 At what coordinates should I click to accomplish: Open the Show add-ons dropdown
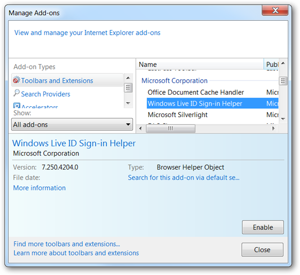coord(72,125)
